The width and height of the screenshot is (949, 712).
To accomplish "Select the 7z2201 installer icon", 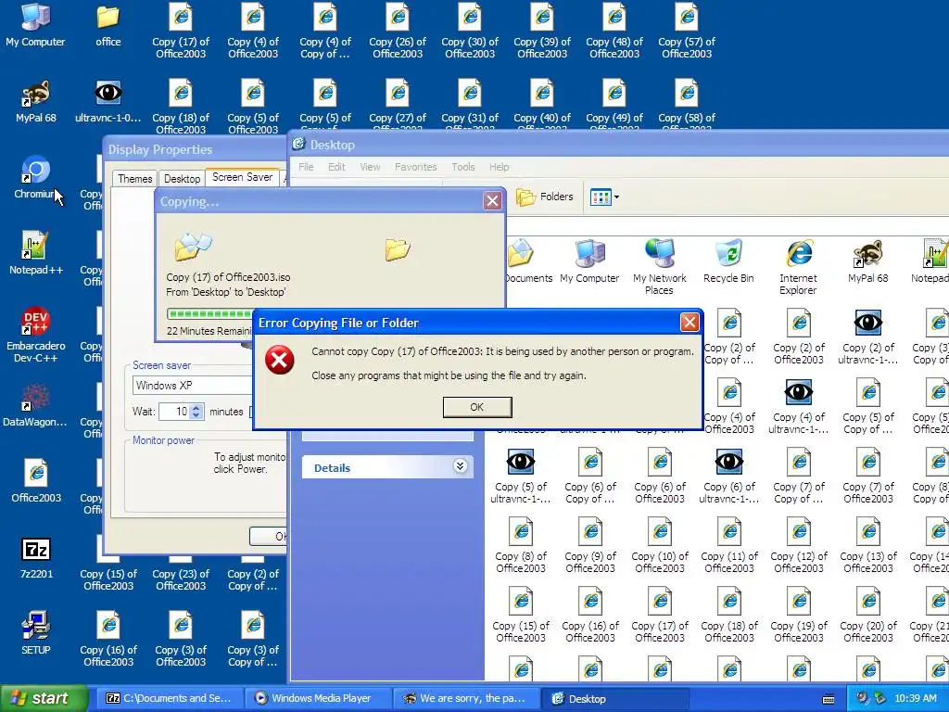I will (36, 557).
